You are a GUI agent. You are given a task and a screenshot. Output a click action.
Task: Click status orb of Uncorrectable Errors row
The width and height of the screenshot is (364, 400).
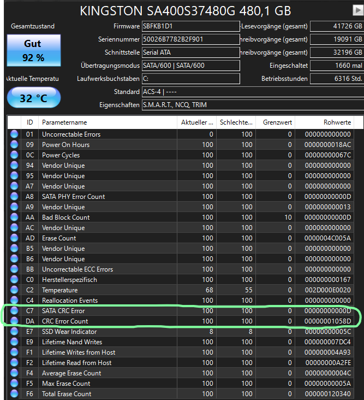(x=14, y=134)
